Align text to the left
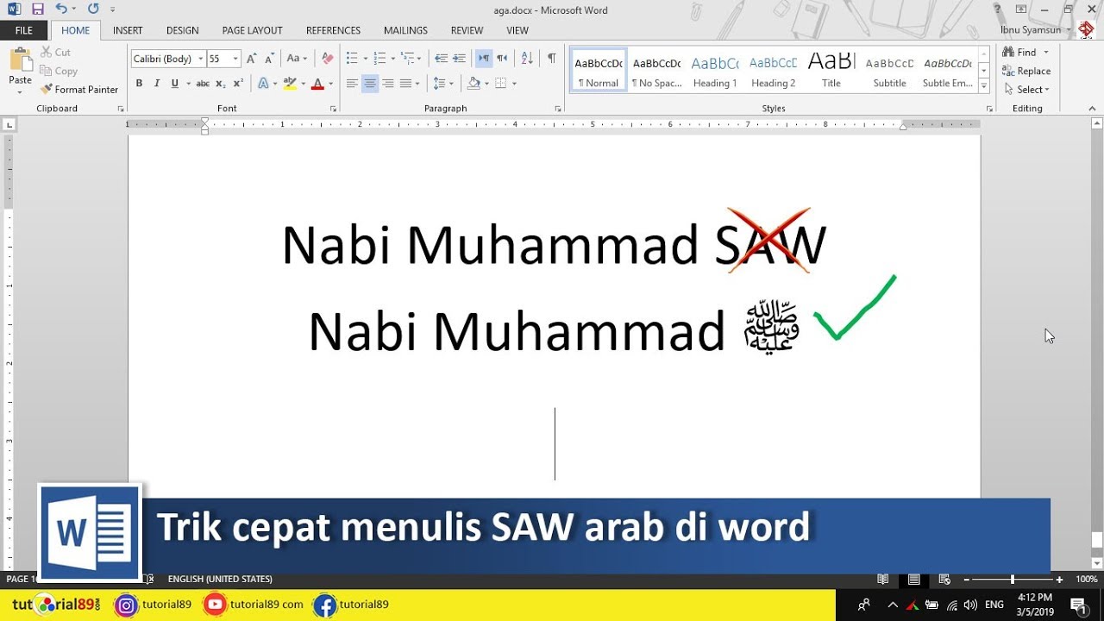 coord(352,84)
